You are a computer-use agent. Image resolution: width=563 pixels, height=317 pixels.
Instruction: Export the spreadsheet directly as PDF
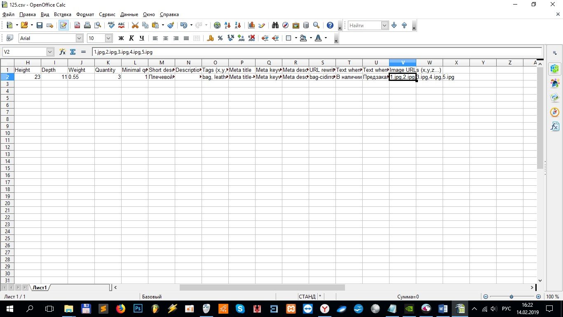tap(77, 25)
